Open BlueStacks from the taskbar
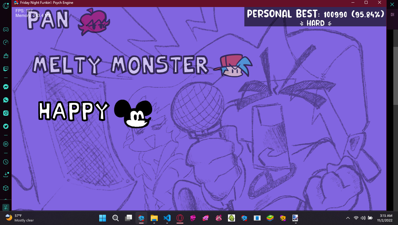Viewport: 398px width, 225px height. pos(270,218)
